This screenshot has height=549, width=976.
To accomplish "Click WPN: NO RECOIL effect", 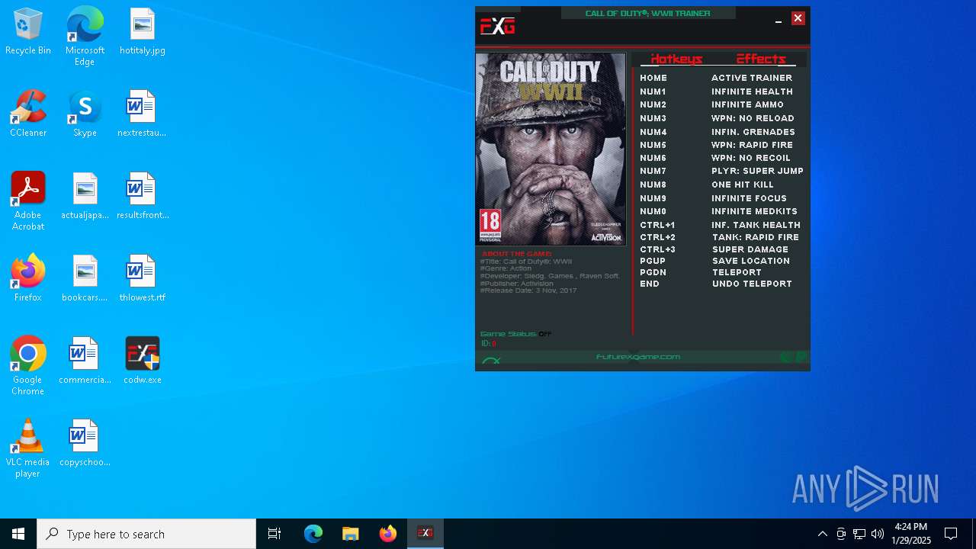I will point(751,158).
